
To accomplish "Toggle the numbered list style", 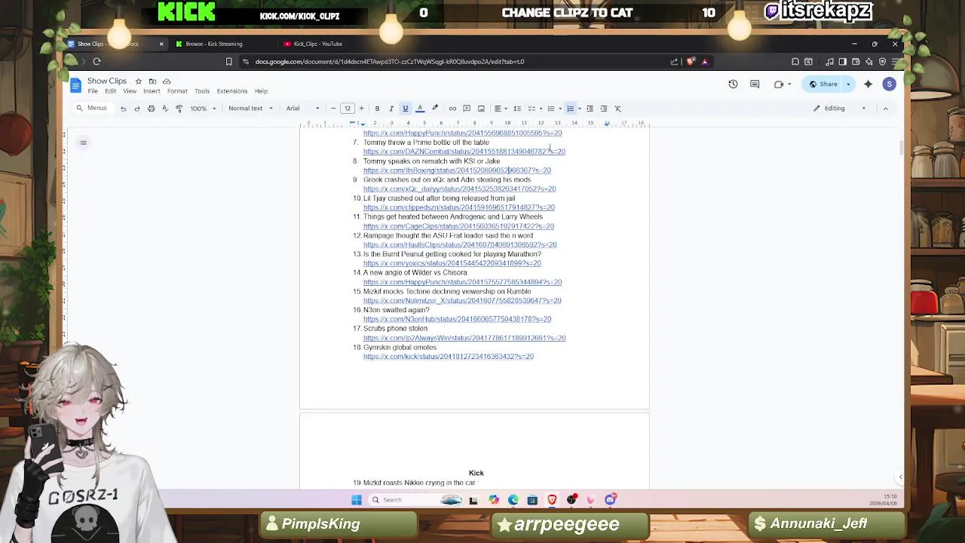I will tap(571, 109).
